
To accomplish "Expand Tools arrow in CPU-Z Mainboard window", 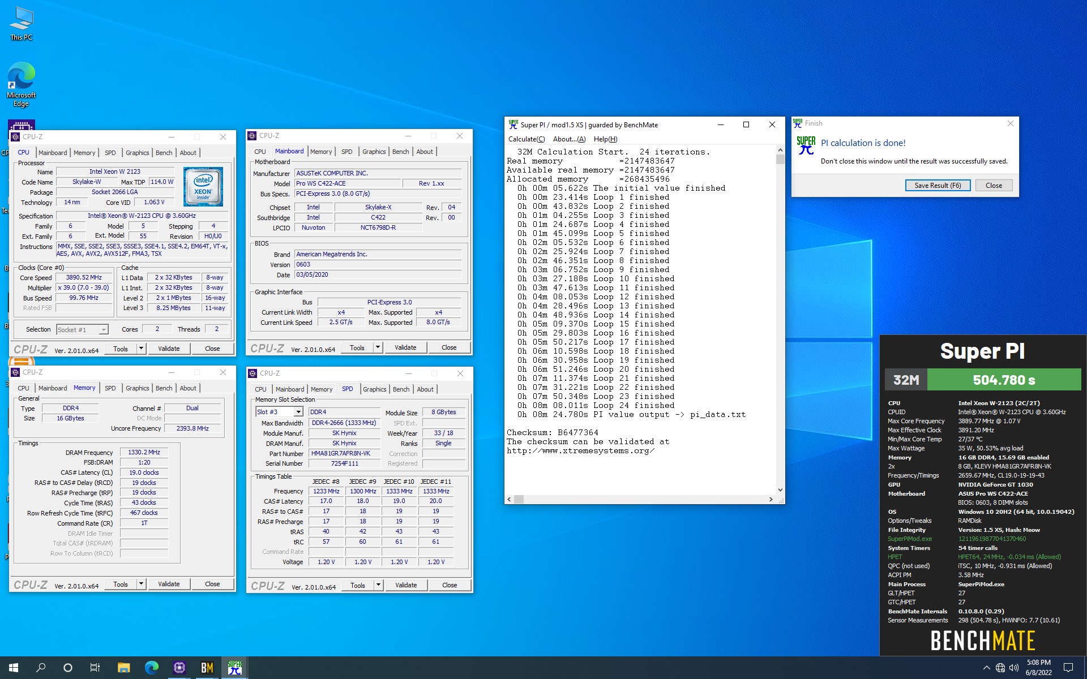I will (378, 347).
